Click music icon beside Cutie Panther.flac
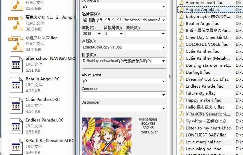This screenshot has height=155, width=243. click(181, 51)
